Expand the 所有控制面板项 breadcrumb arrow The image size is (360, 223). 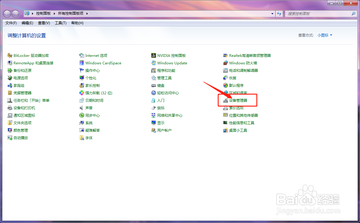point(87,13)
